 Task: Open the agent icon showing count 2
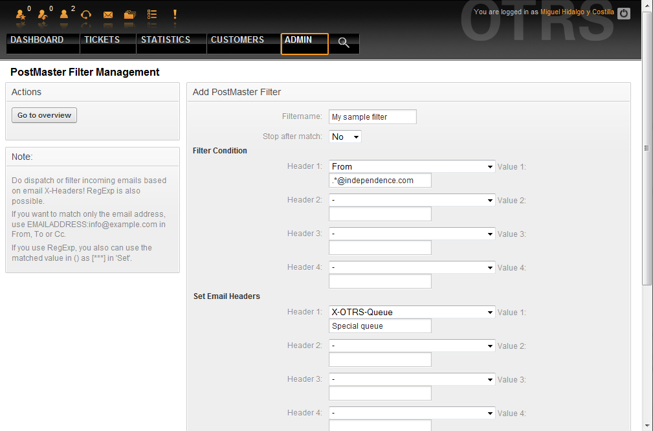pos(64,14)
